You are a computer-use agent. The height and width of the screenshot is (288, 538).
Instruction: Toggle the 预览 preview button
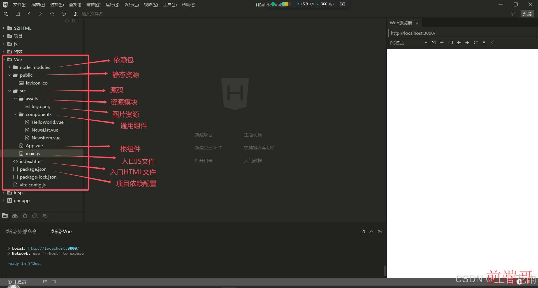point(527,14)
